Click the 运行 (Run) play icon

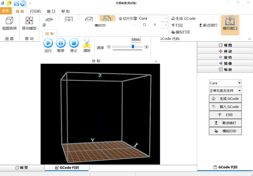(x=48, y=43)
